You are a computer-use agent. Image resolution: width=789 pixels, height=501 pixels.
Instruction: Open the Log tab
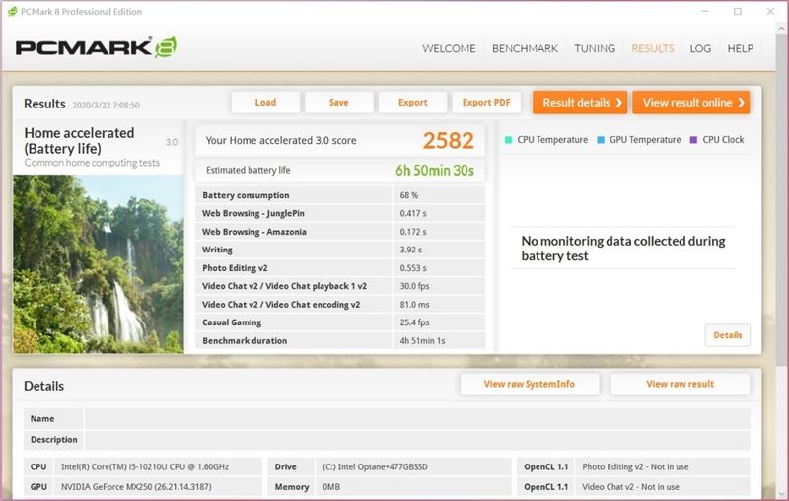700,48
